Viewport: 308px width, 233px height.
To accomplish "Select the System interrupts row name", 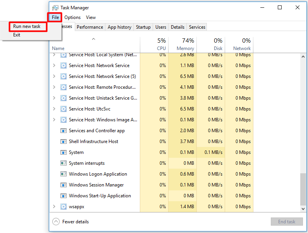I will click(87, 163).
